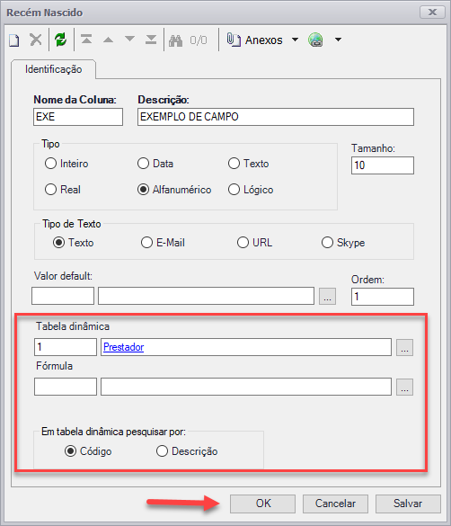Viewport: 451px width, 526px height.
Task: Select the Alfanumérico radio button
Action: [x=143, y=190]
